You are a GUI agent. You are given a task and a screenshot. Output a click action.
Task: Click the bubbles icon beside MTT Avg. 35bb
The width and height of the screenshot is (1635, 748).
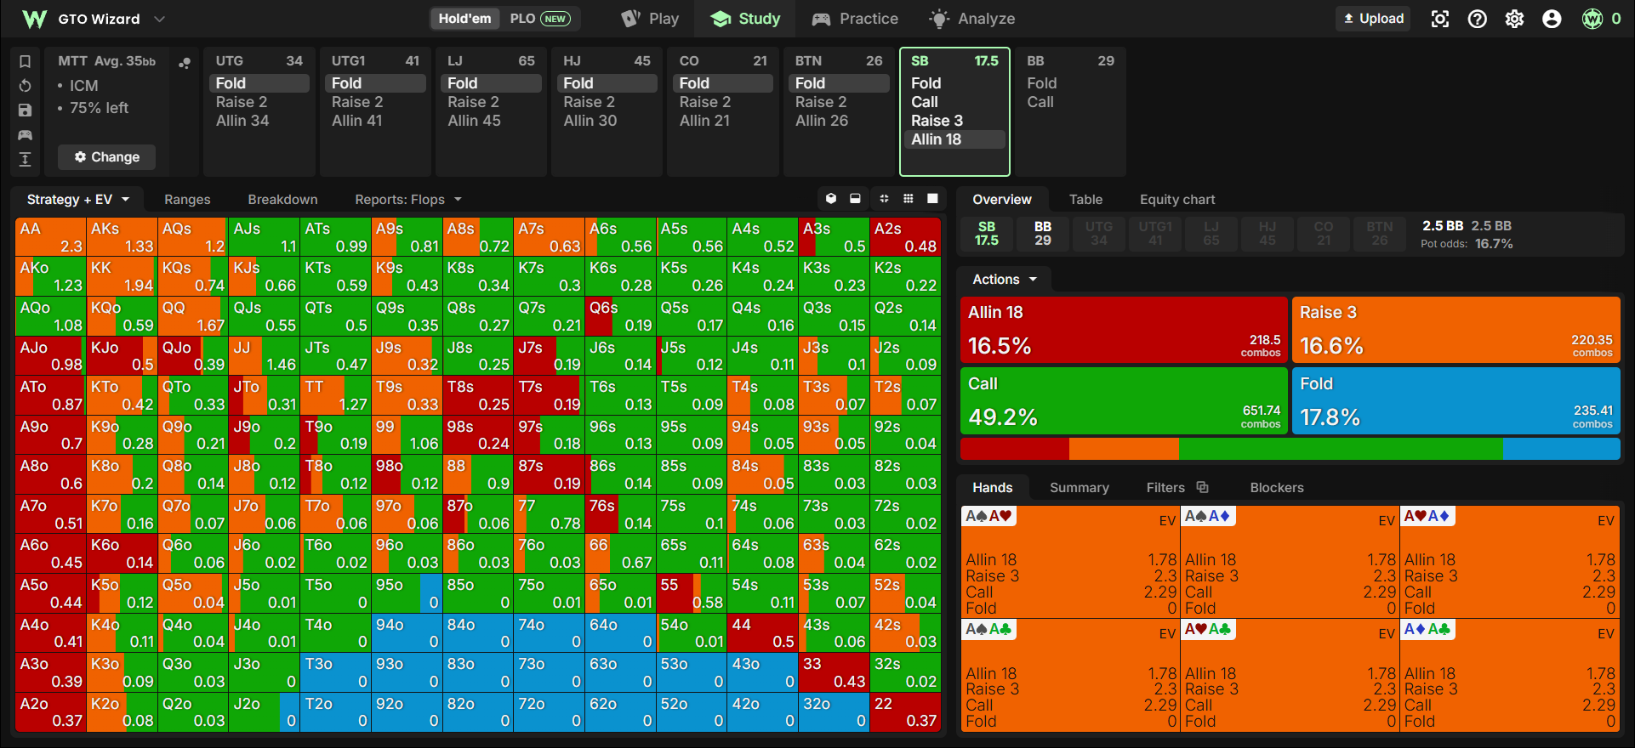pos(184,63)
